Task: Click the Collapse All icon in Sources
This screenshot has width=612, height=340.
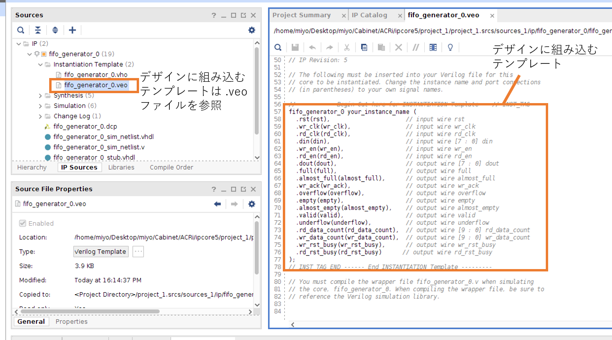Action: click(x=38, y=30)
